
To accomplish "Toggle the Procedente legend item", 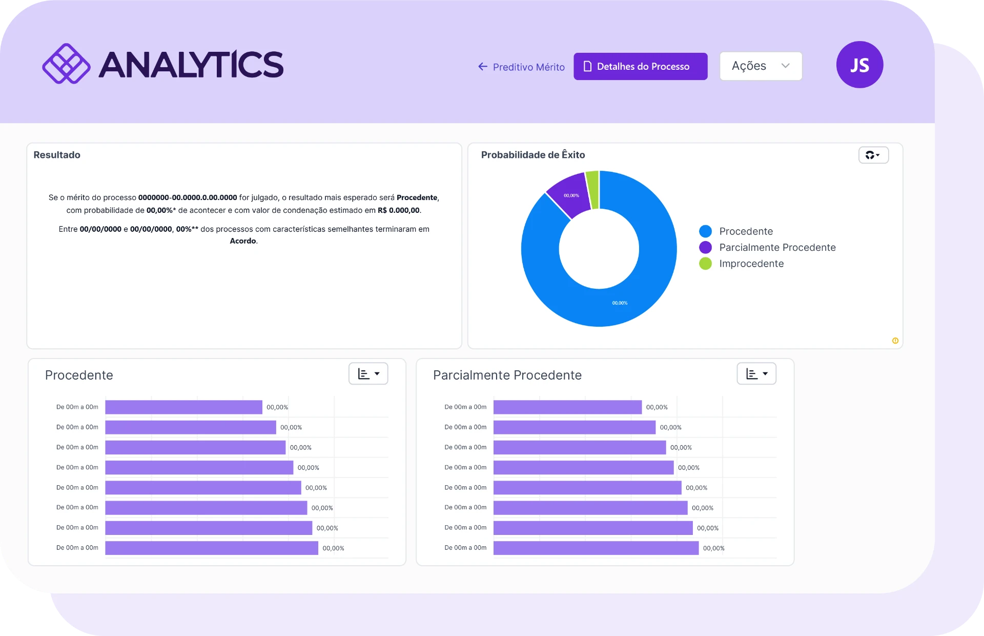I will point(736,231).
